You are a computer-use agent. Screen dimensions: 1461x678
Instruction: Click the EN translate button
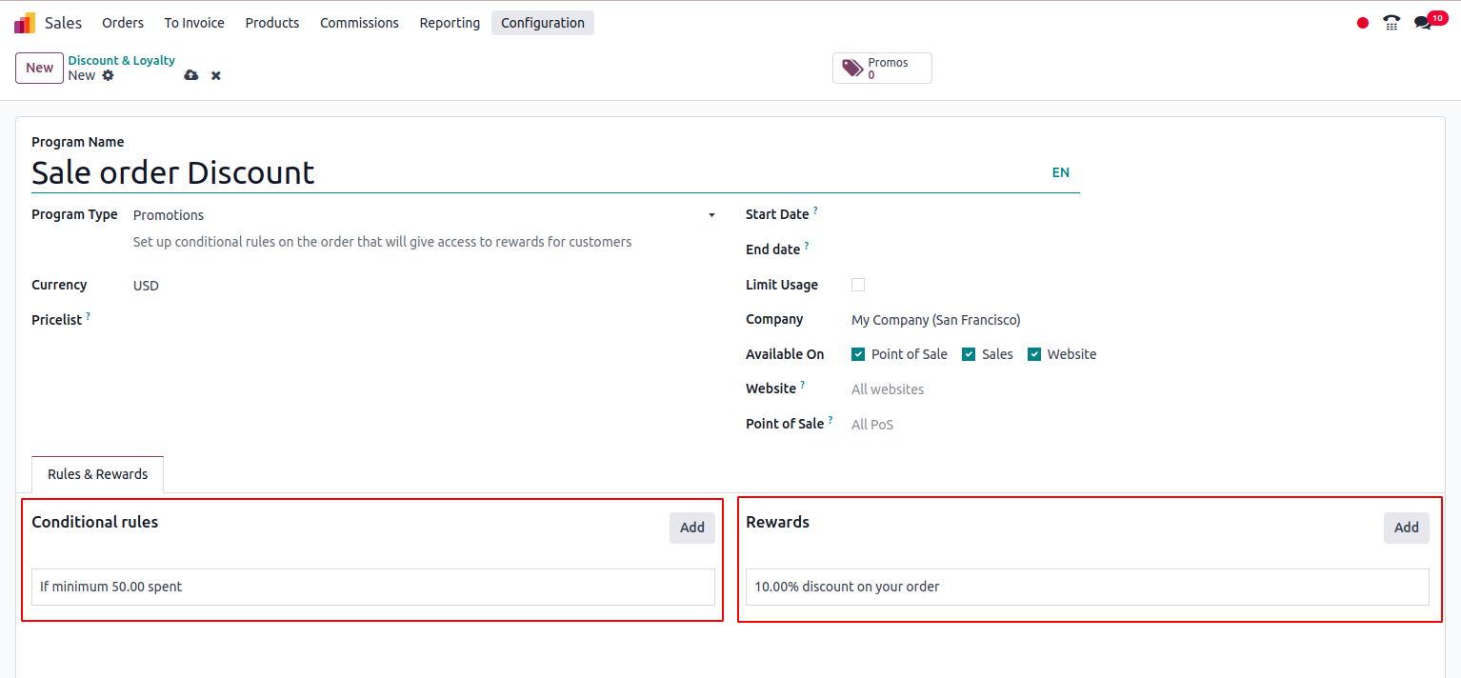point(1060,172)
